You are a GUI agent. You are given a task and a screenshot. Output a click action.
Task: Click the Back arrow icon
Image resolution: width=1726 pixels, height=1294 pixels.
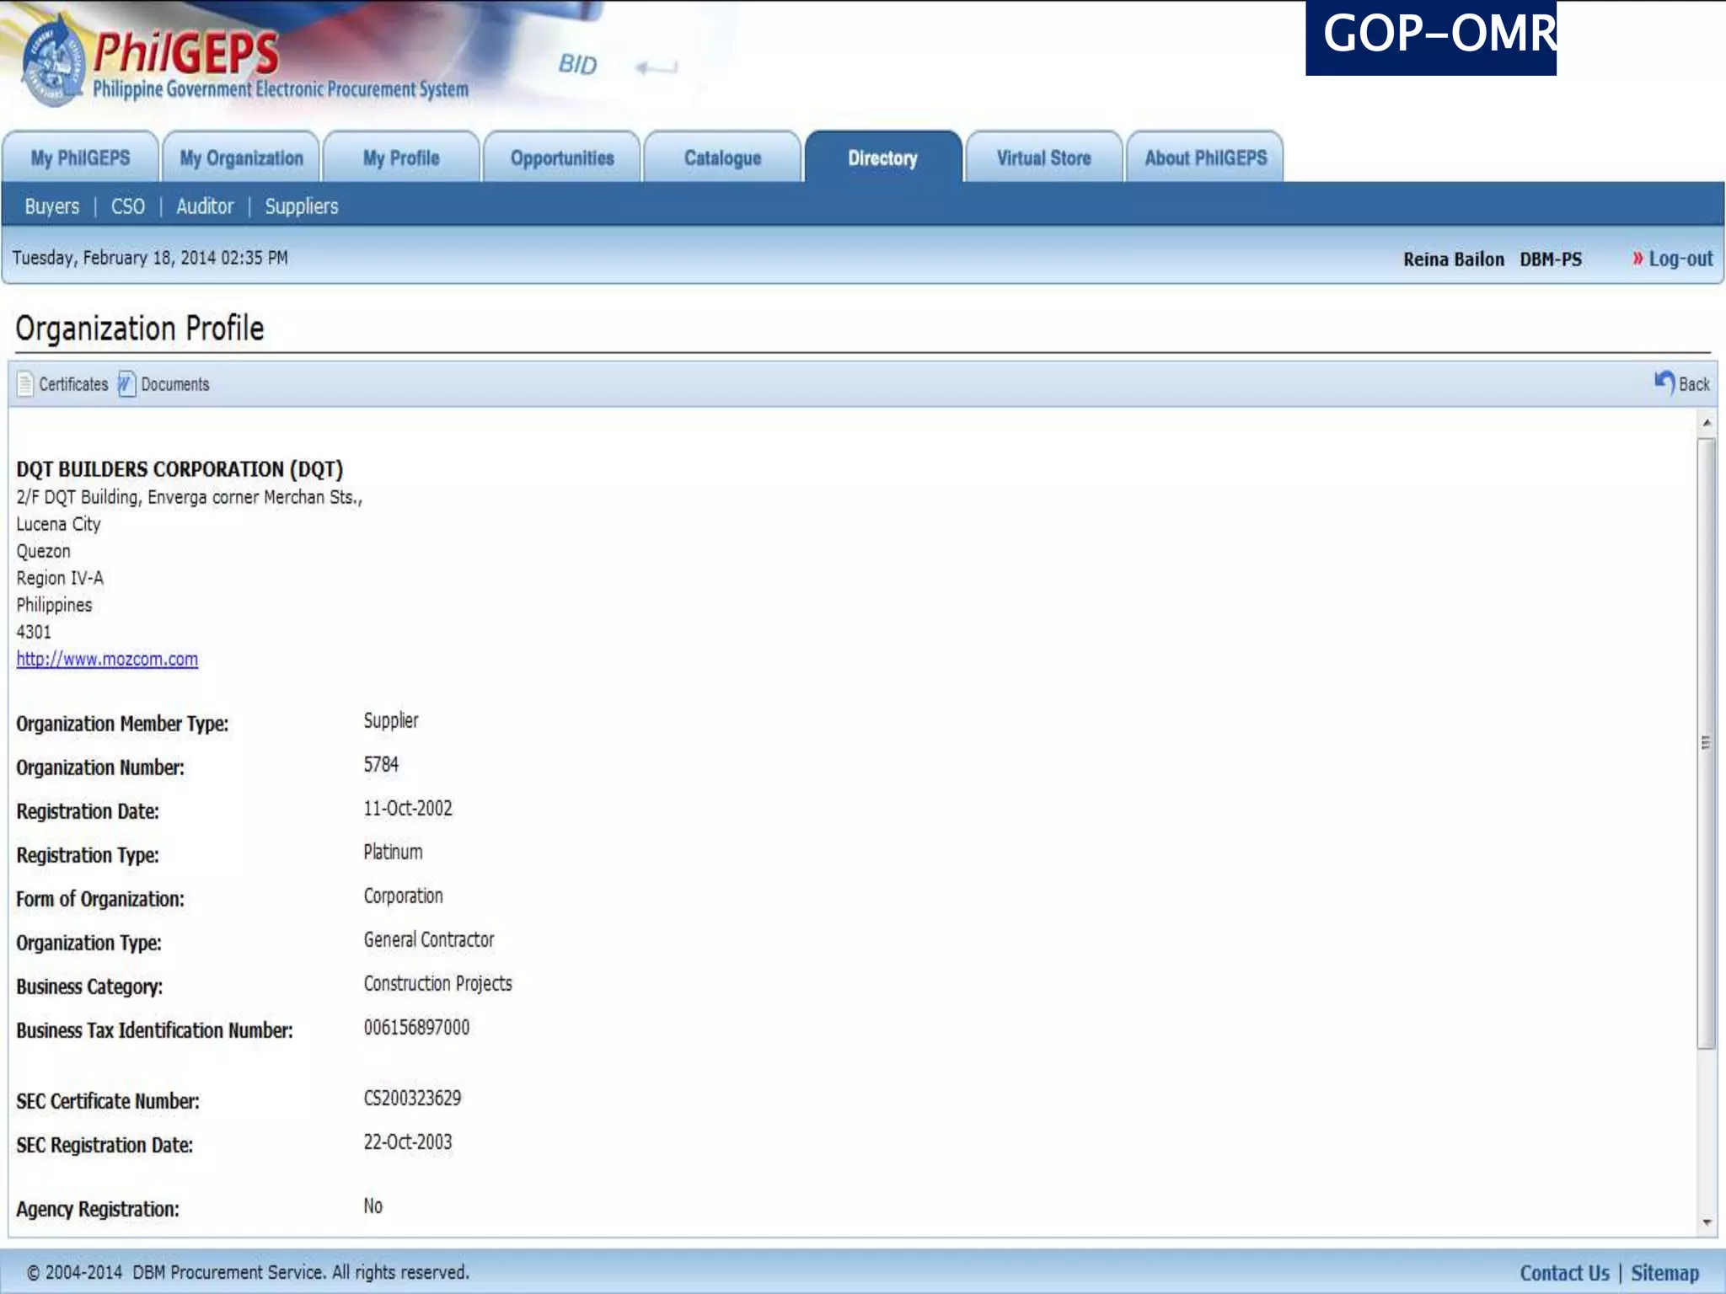(1664, 383)
